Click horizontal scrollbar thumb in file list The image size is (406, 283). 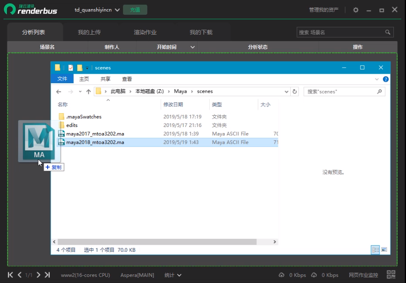tap(157, 242)
